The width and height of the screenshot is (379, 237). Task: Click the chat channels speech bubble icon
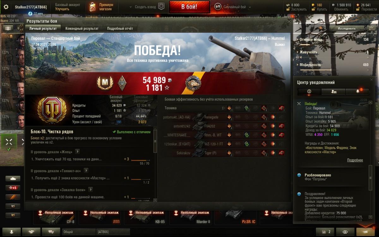[x=51, y=232]
